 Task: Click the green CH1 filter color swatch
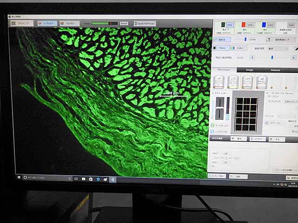(x=223, y=25)
